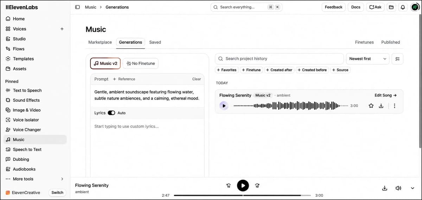The image size is (422, 200).
Task: Click Edit Song link
Action: point(385,95)
